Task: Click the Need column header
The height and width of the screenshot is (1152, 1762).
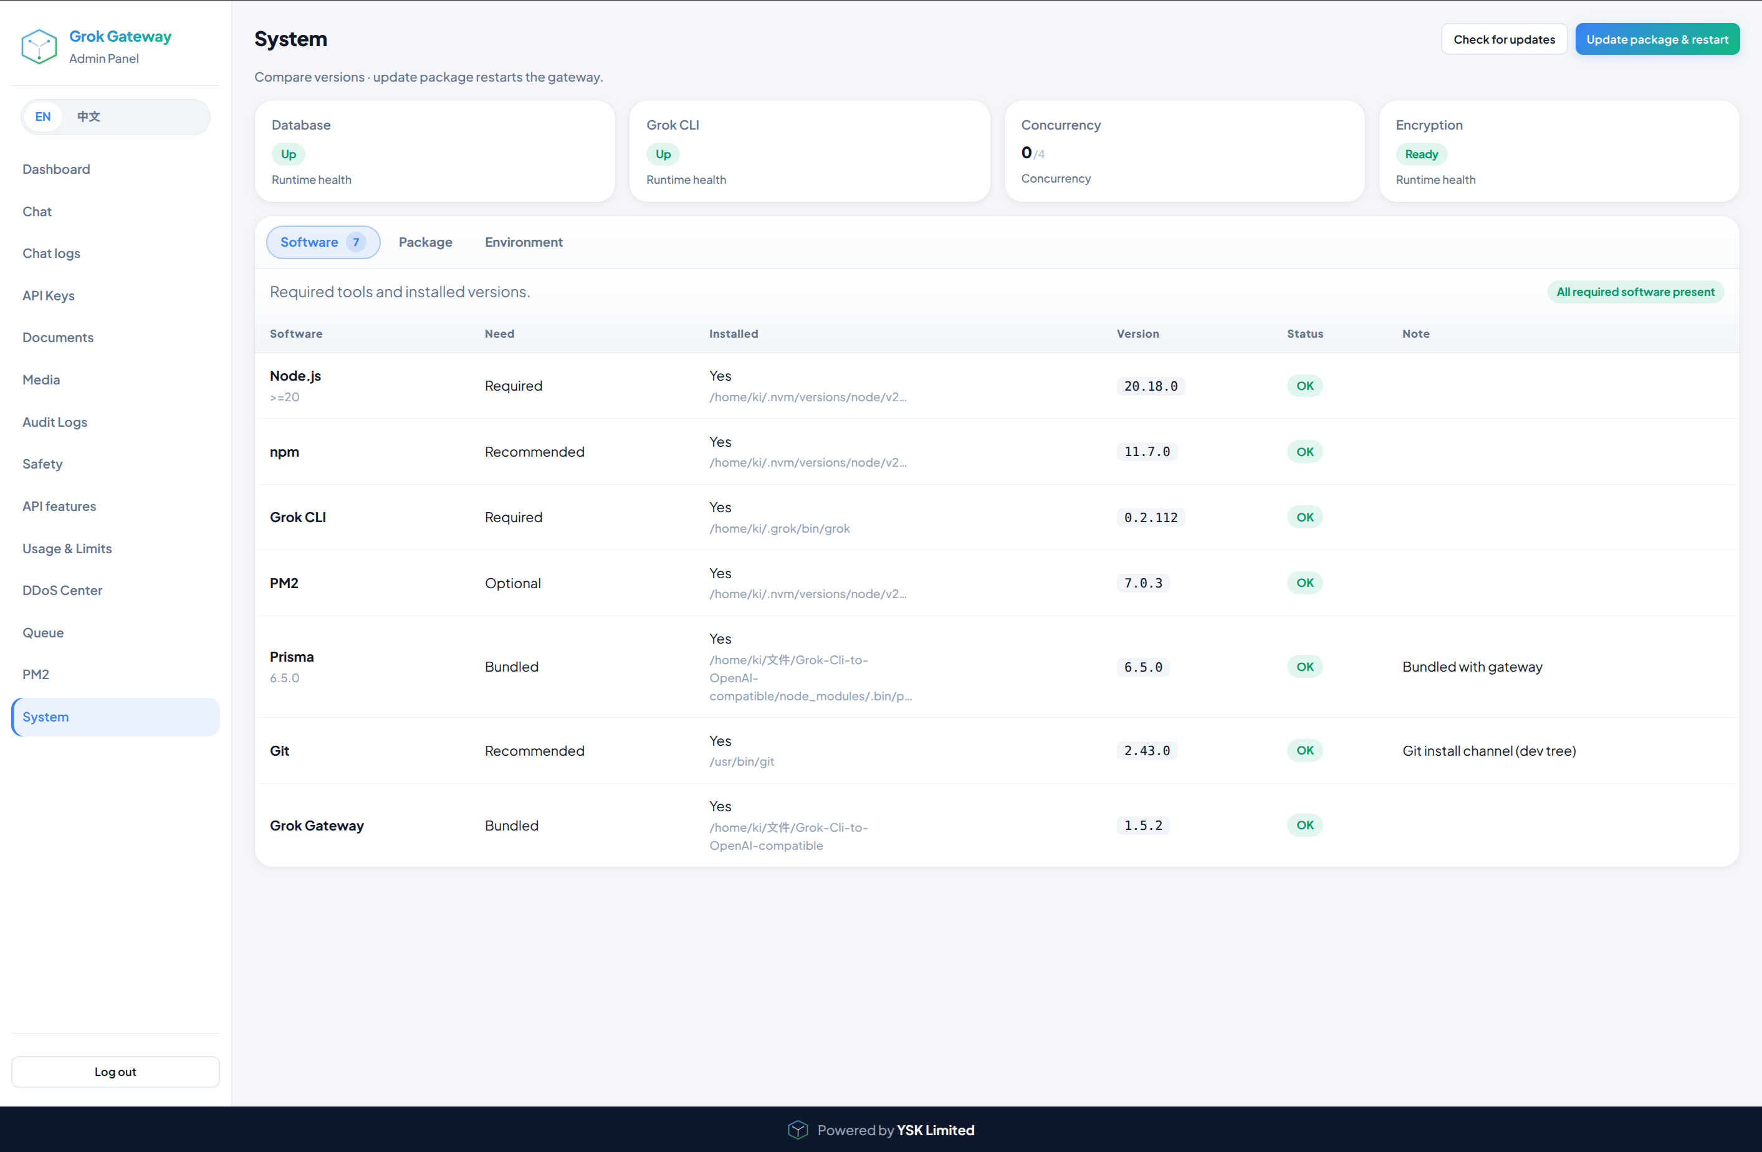Action: [500, 335]
